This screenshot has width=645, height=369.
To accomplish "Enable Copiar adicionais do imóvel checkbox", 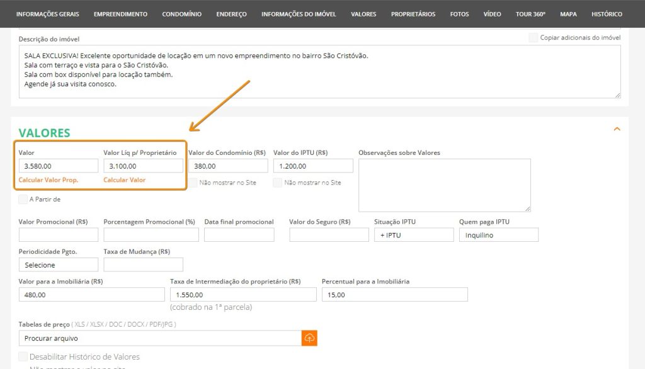I will 534,38.
